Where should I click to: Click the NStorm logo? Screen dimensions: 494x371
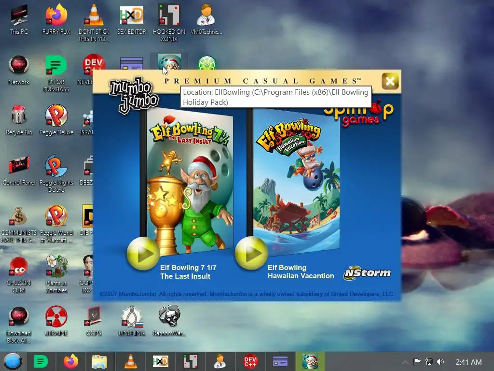point(367,272)
